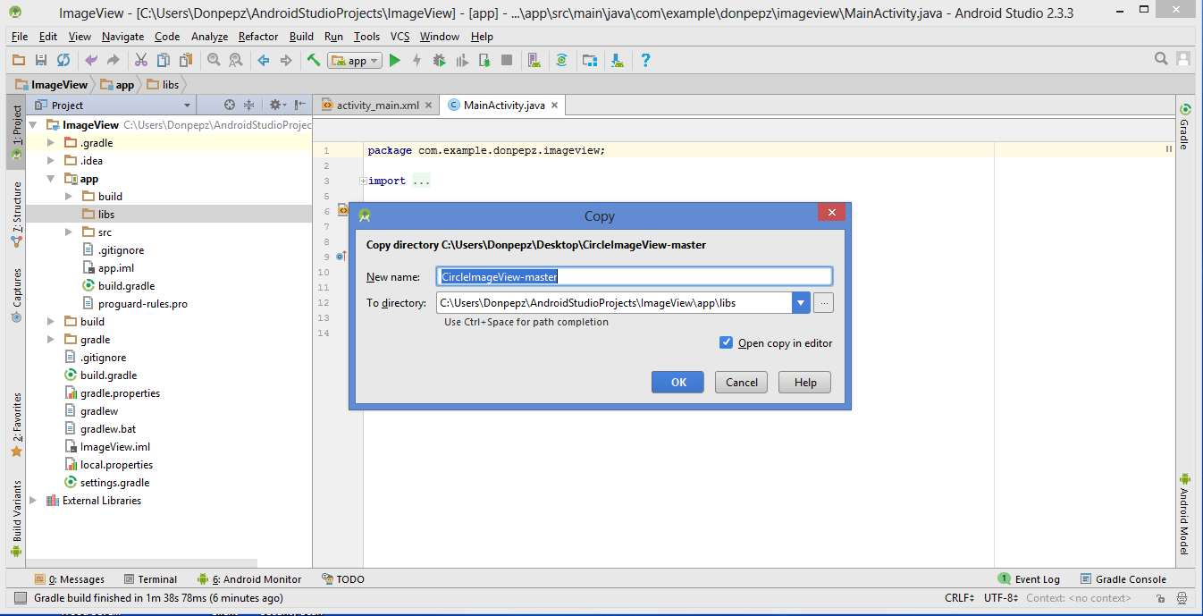
Task: Expand the folded import block in editor
Action: (x=363, y=181)
